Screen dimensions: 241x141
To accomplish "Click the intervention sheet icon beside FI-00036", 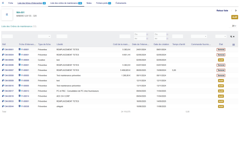I will (x=20, y=106).
